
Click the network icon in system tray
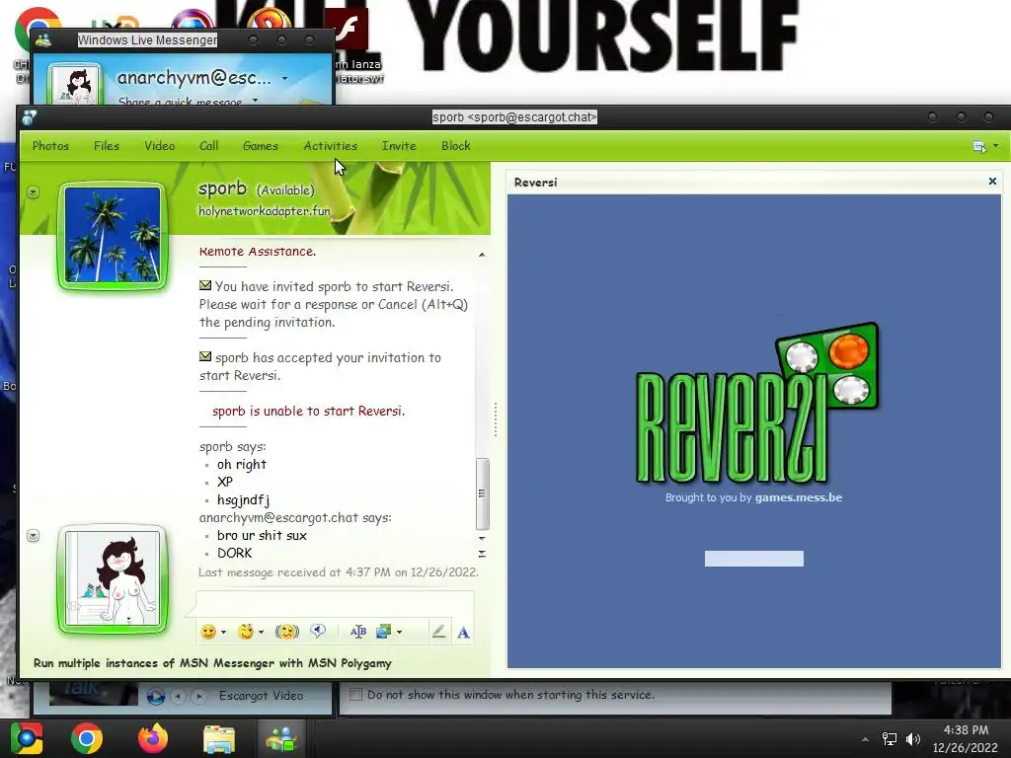click(890, 738)
